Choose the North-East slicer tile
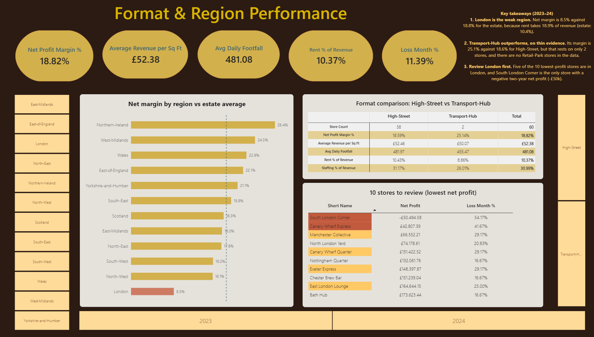This screenshot has width=594, height=337. click(42, 163)
